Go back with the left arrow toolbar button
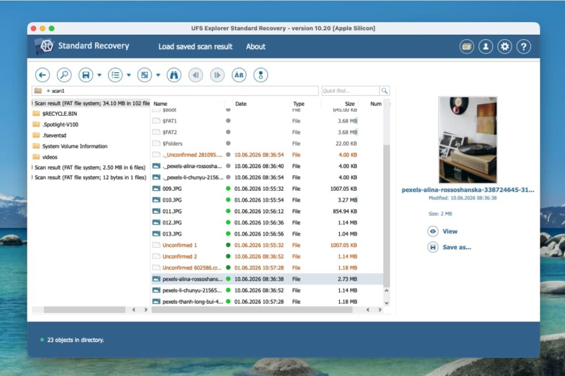This screenshot has width=565, height=376. pos(42,75)
